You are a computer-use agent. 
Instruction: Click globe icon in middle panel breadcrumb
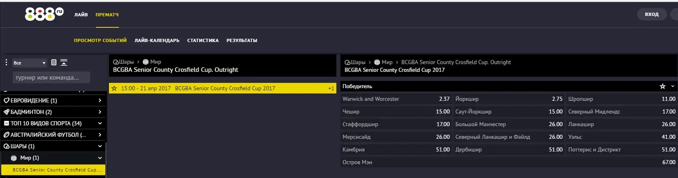pyautogui.click(x=145, y=62)
